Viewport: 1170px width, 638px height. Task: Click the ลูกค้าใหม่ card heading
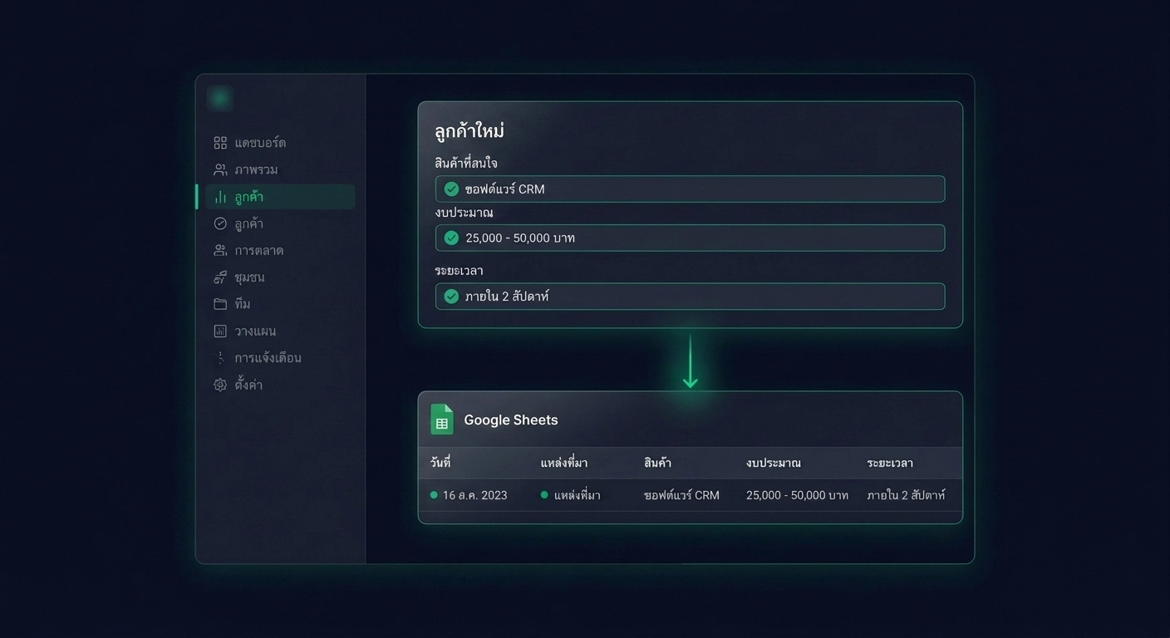(x=469, y=130)
